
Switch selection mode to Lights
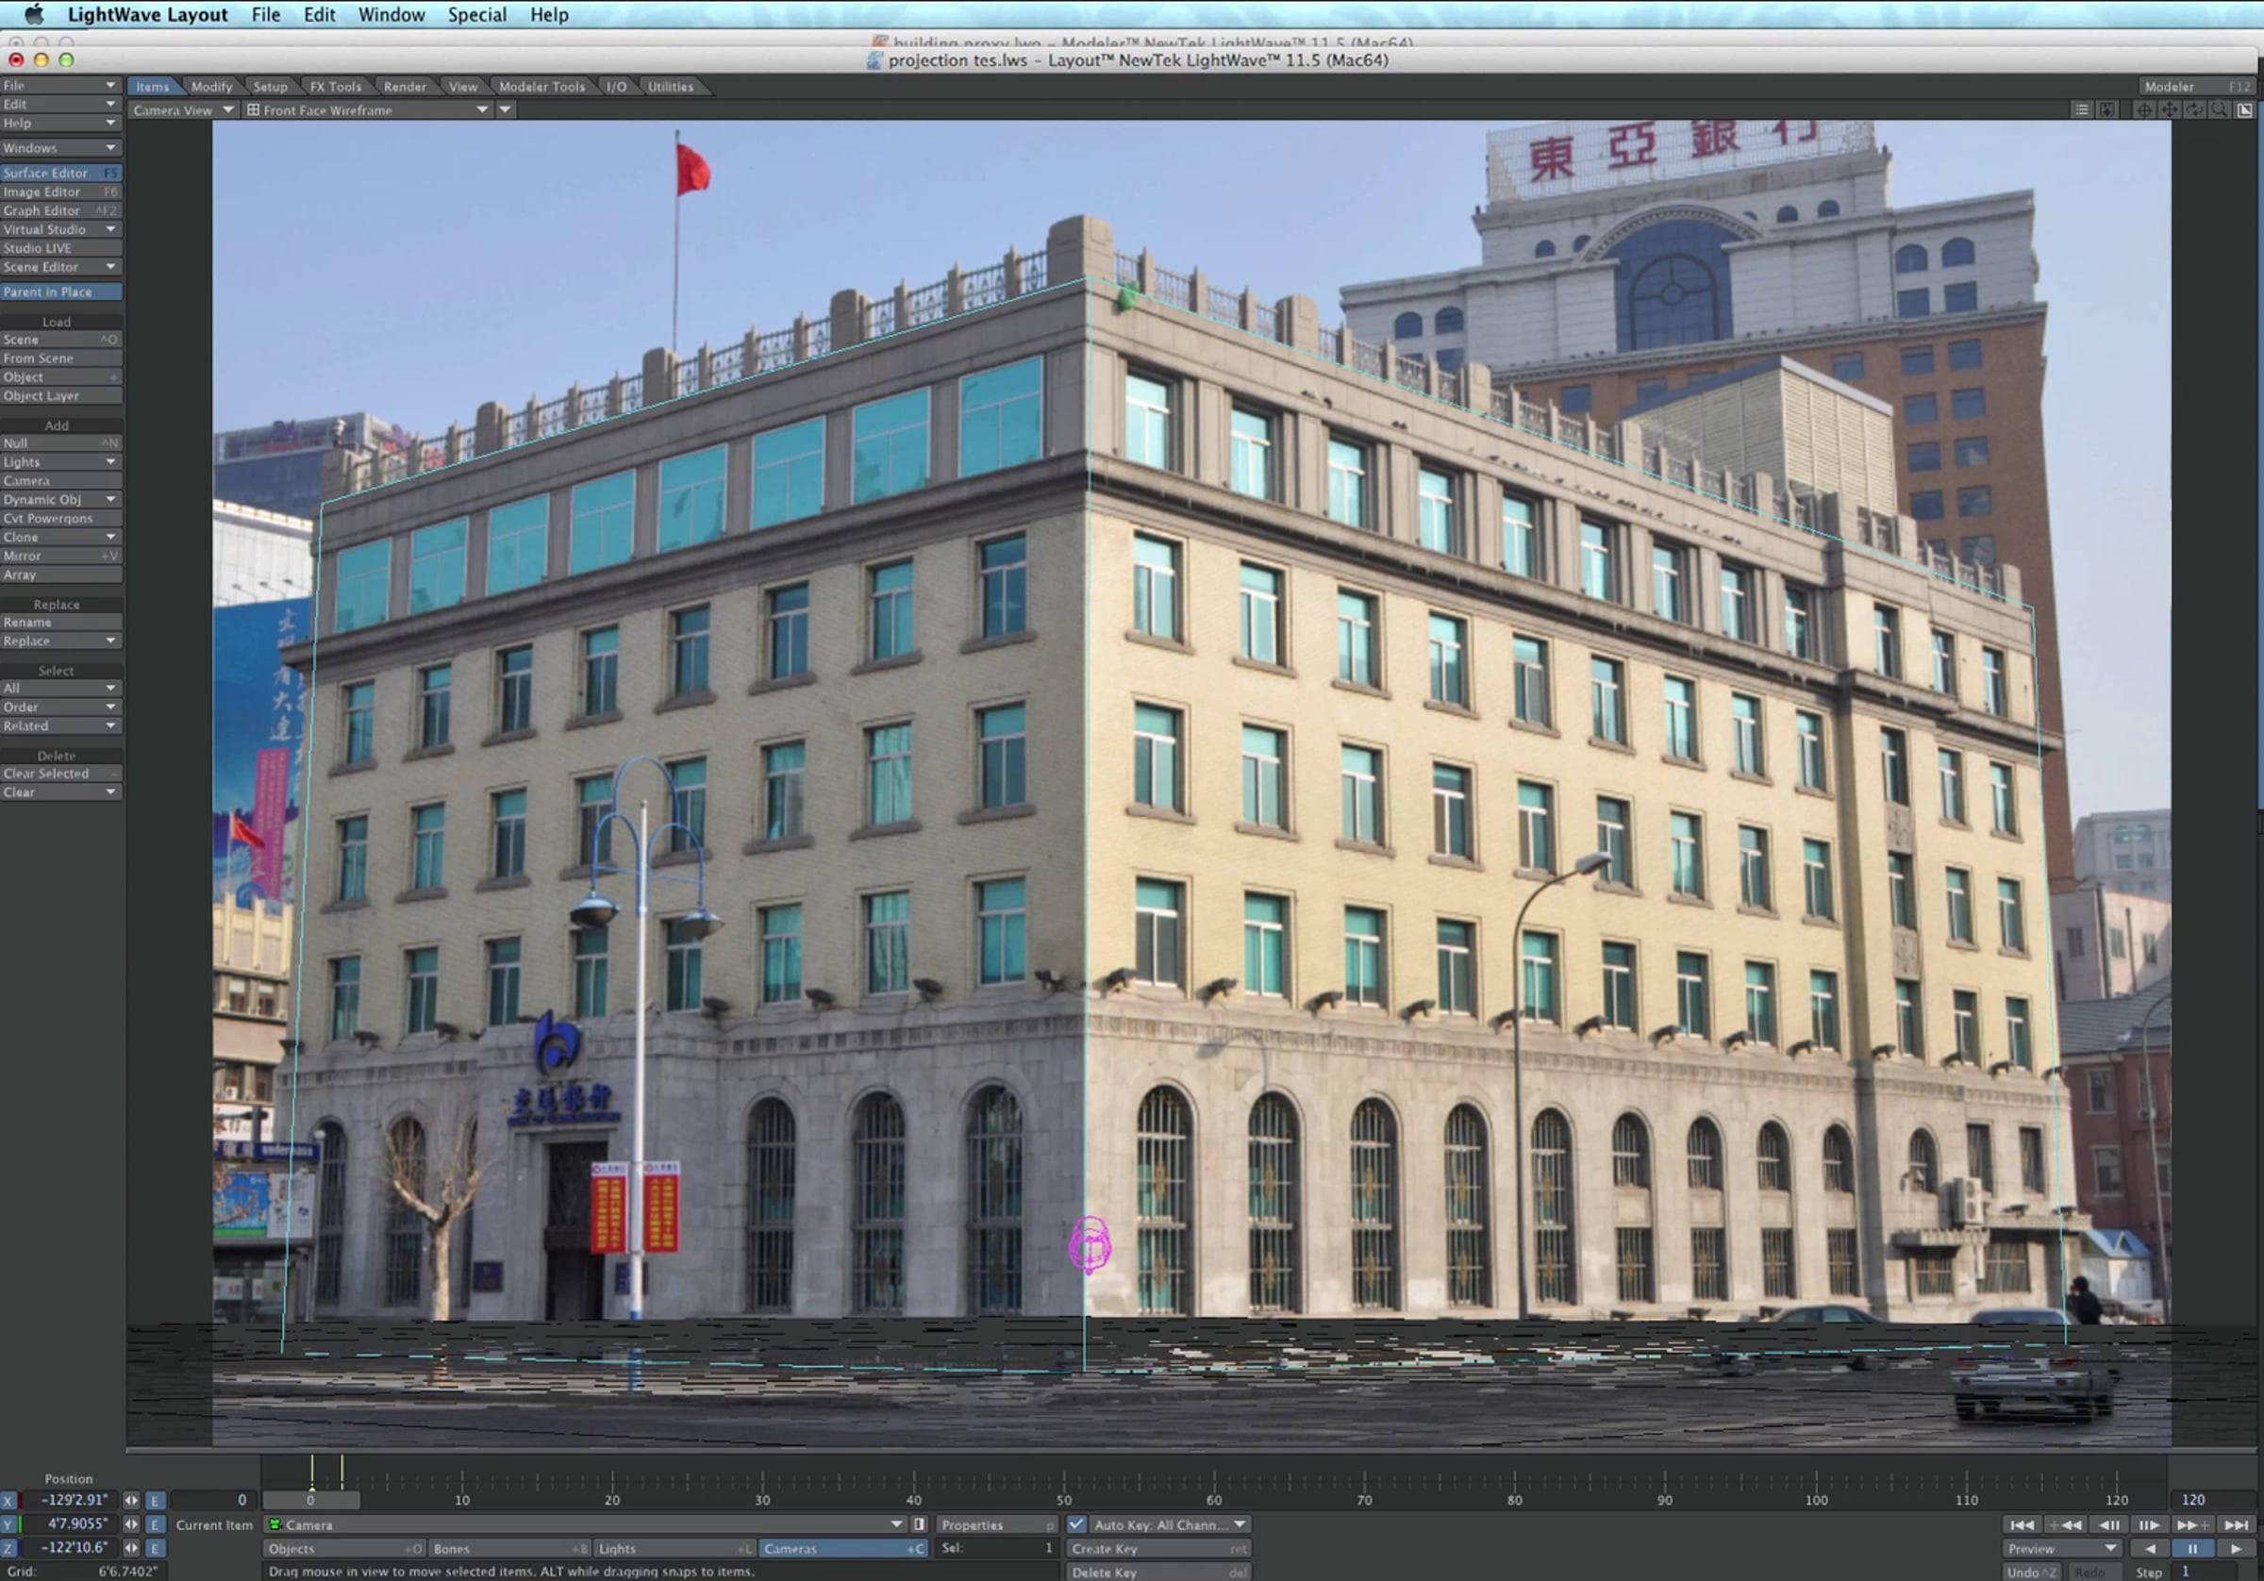pyautogui.click(x=675, y=1548)
